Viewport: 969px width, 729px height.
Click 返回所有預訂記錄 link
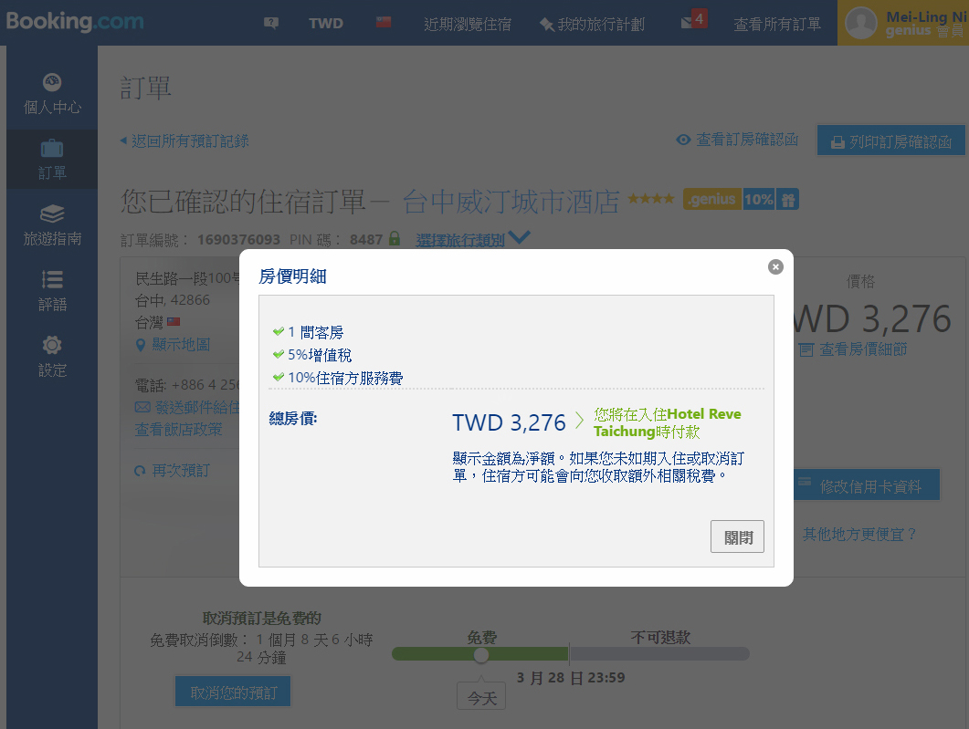click(x=184, y=141)
